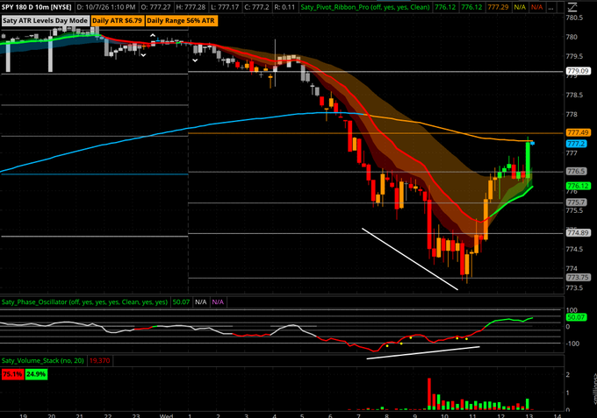Viewport: 597px width, 418px height.
Task: Click the Daily ATR $6.79 label
Action: (118, 20)
